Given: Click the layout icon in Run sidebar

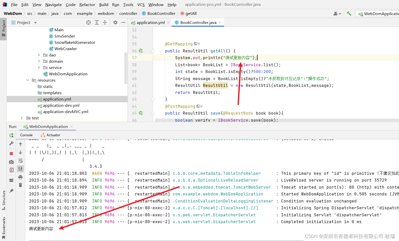Looking at the screenshot, I should point(11,180).
